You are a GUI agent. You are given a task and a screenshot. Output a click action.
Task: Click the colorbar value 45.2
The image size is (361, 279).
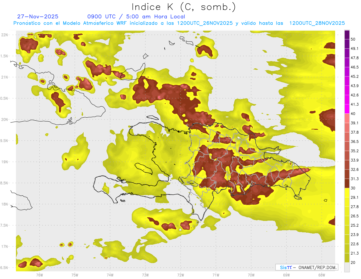tap(355, 76)
